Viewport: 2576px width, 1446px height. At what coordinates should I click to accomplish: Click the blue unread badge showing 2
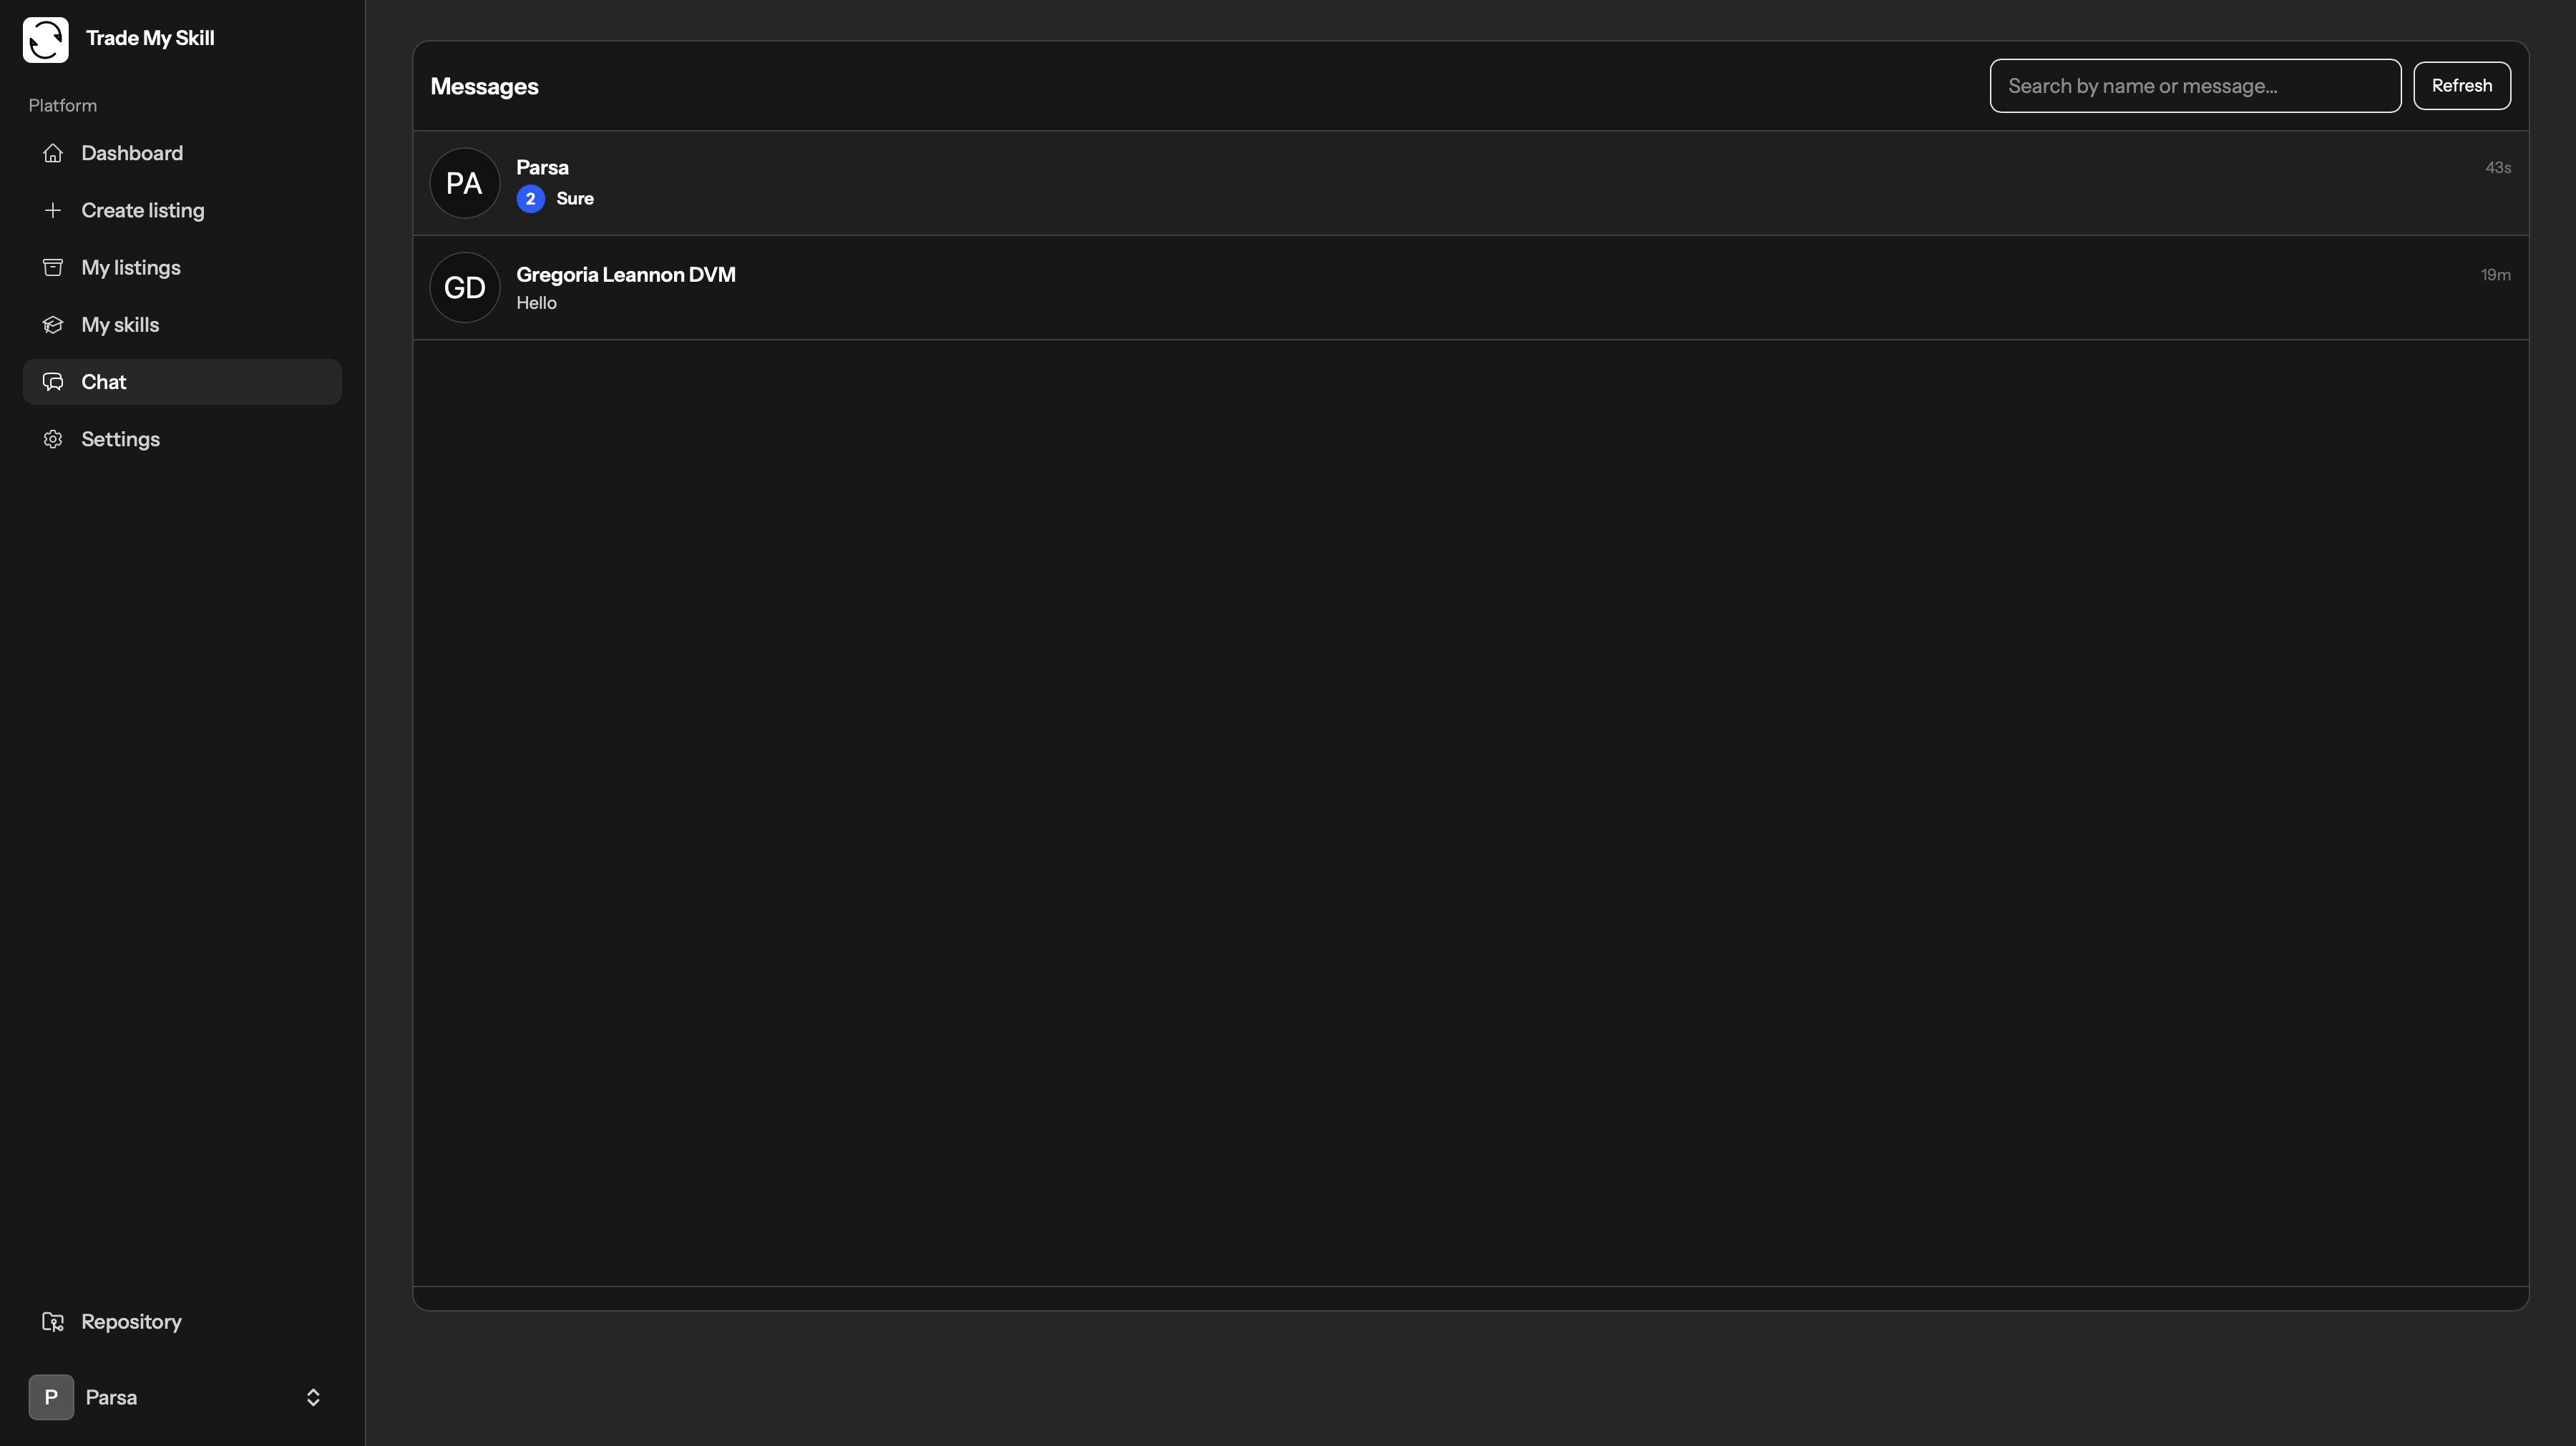coord(530,199)
